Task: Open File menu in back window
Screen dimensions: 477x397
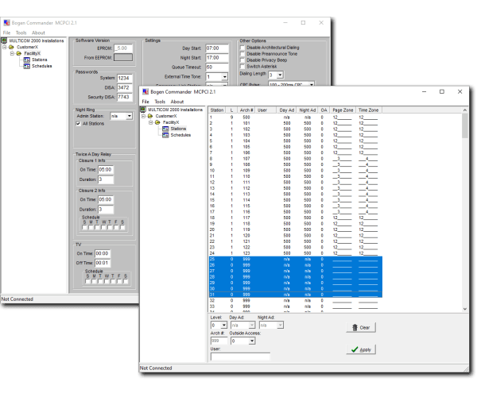Action: (6, 33)
